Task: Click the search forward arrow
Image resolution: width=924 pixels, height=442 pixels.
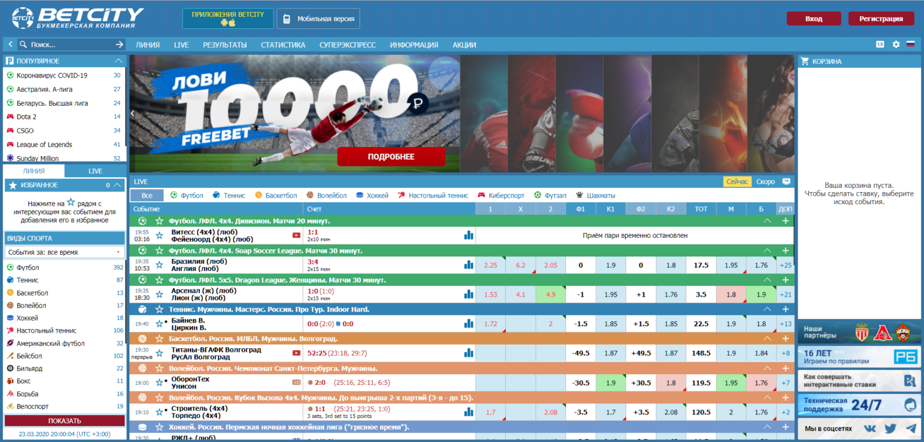Action: 119,44
